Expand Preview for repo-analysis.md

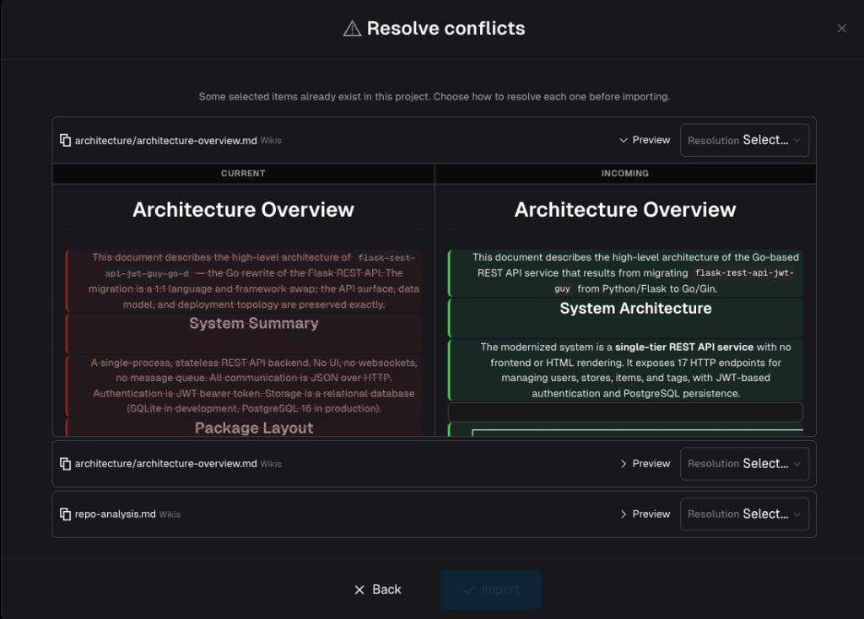coord(644,514)
